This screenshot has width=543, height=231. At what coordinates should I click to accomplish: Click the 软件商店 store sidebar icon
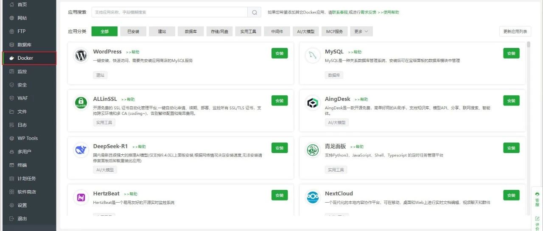point(12,192)
